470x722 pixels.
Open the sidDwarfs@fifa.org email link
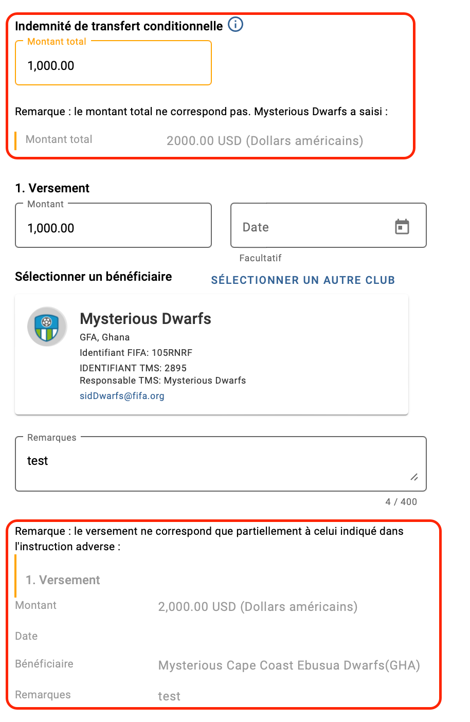(122, 396)
